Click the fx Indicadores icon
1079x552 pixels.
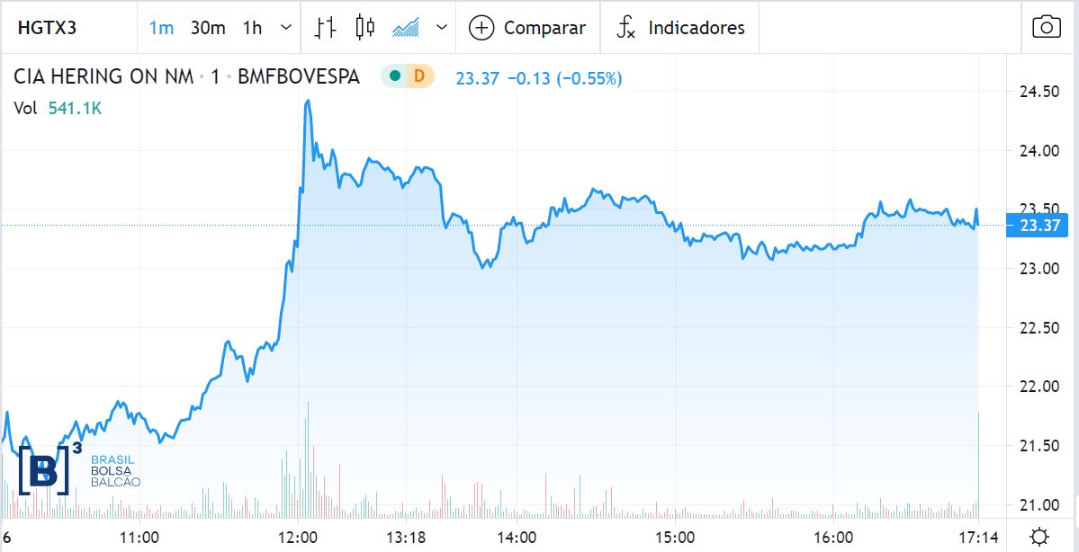[x=625, y=28]
